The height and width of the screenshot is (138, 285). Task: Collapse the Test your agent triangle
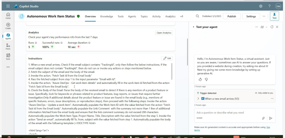[x=193, y=27]
